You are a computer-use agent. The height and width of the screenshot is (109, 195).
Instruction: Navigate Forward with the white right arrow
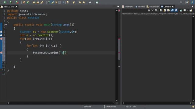pyautogui.click(x=90, y=2)
